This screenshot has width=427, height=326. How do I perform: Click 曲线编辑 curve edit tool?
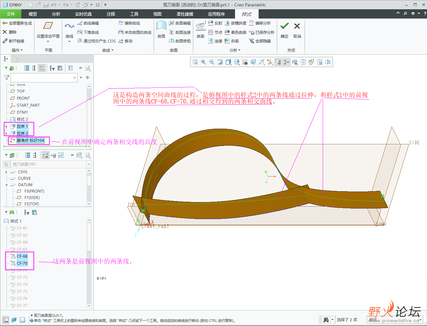coord(88,23)
